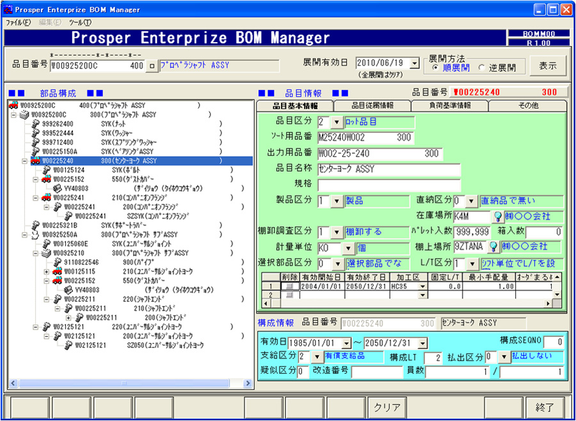
Task: Click the 最小手配量 cell showing 1.00
Action: [489, 287]
